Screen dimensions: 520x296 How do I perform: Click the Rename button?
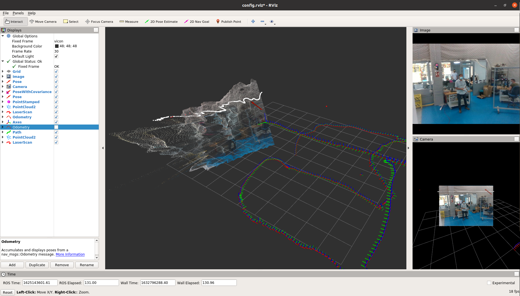click(x=87, y=265)
